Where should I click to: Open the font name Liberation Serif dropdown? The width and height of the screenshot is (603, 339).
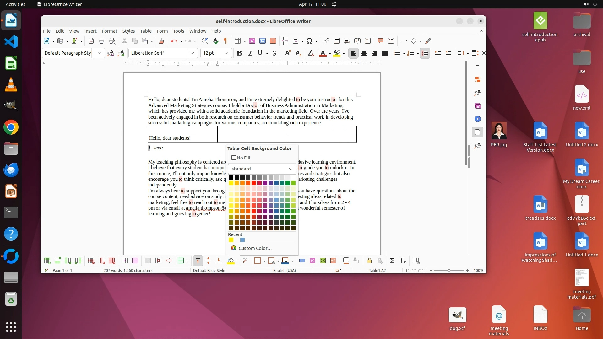click(192, 53)
